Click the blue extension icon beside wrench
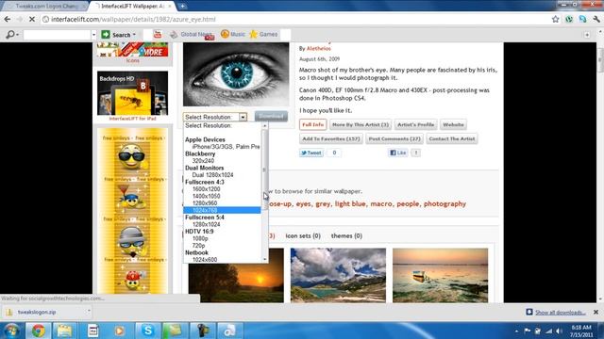This screenshot has width=604, height=339. click(582, 19)
